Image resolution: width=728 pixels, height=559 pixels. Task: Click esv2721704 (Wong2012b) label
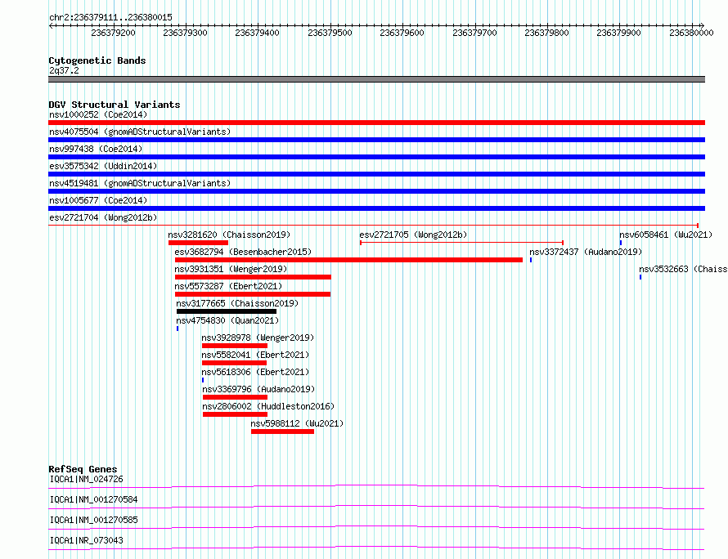coord(103,217)
